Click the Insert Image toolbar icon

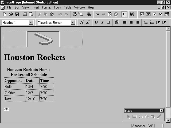(81, 14)
